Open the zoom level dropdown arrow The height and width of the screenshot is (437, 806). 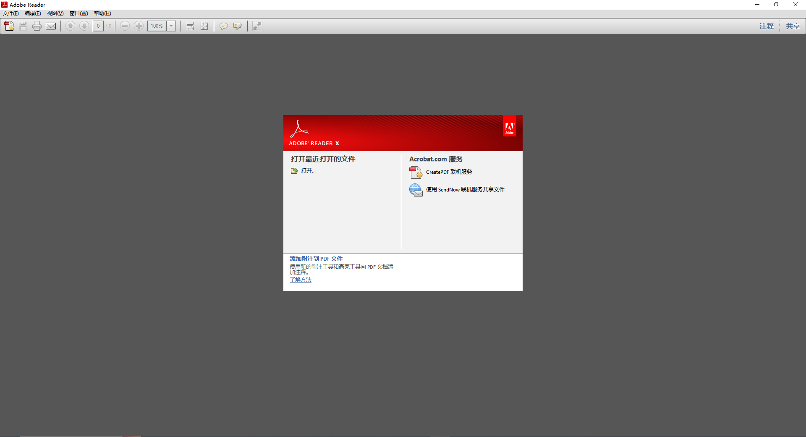(x=171, y=26)
